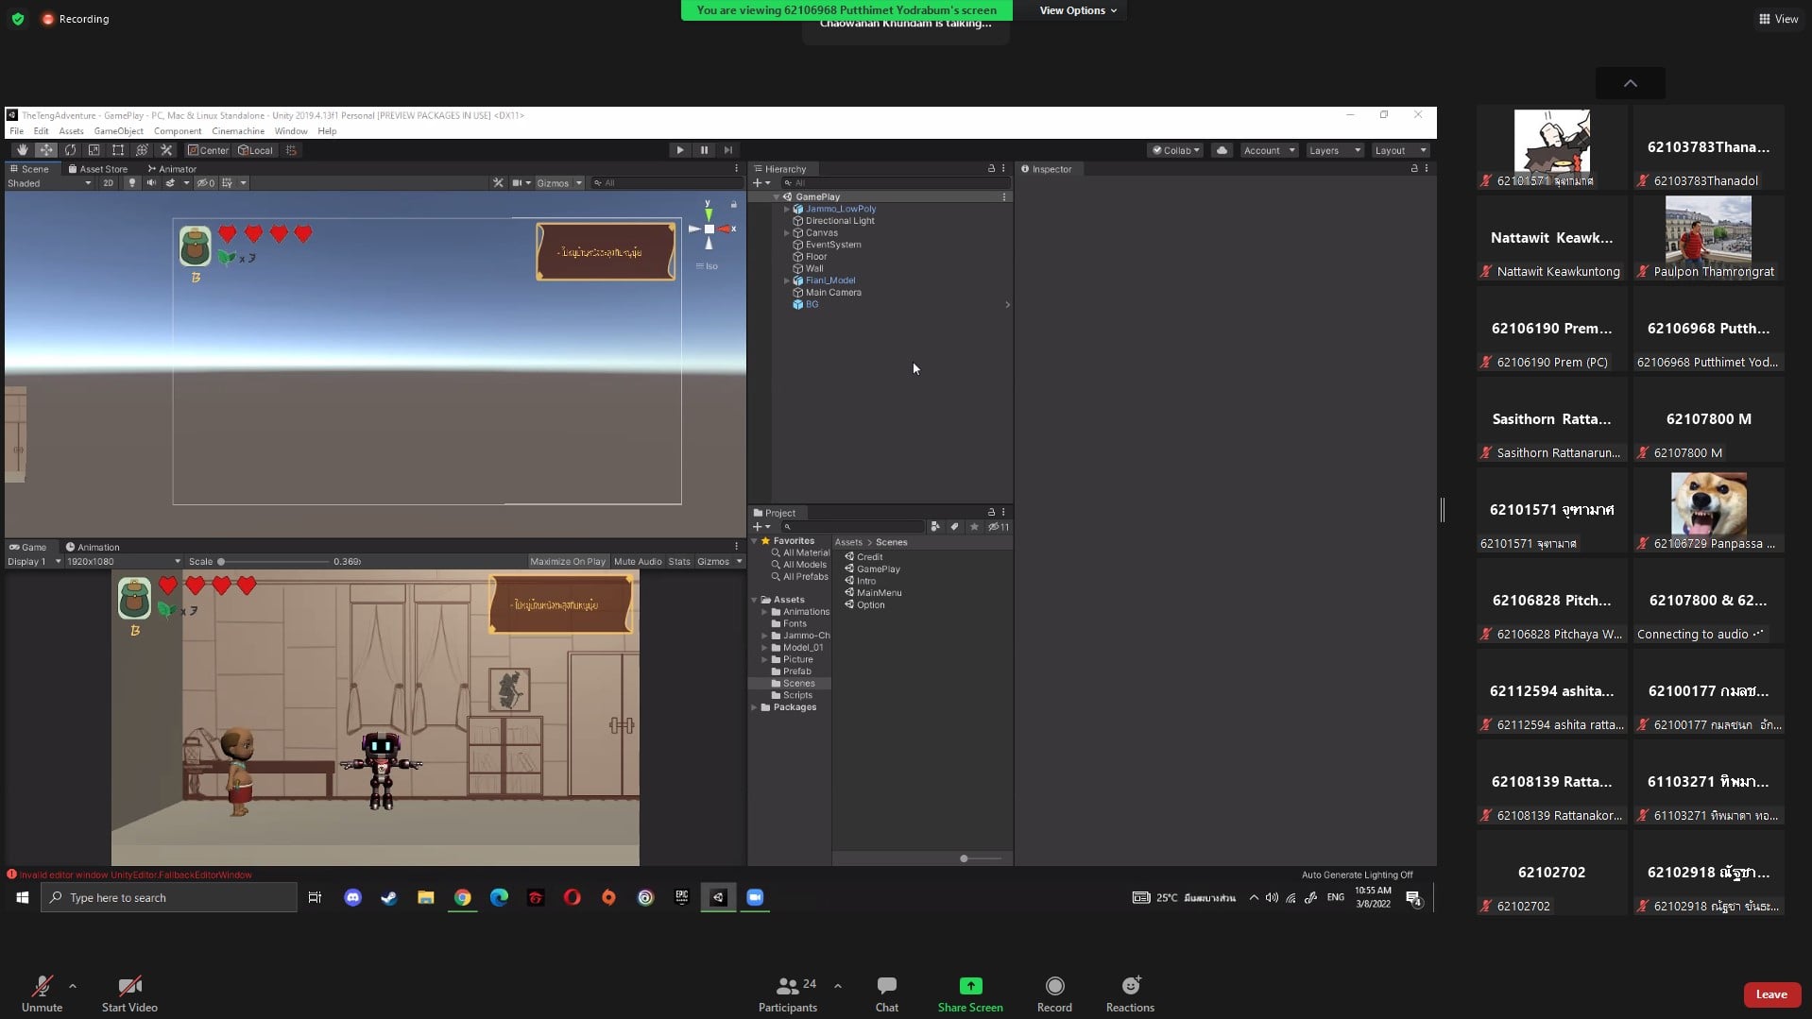Toggle Mute Audio in Game view

(x=638, y=562)
